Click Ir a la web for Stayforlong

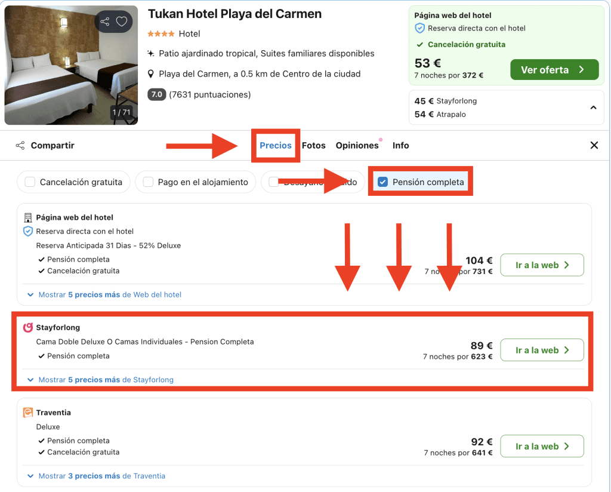542,350
